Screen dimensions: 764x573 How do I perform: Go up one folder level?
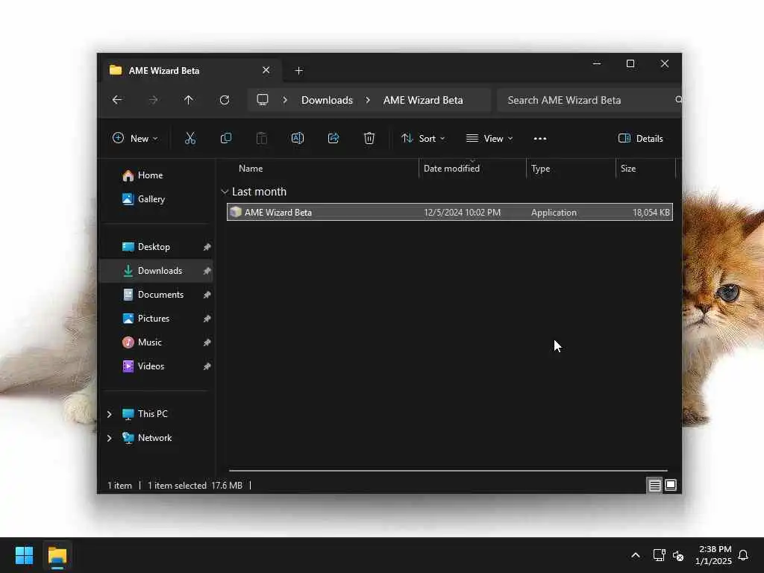[x=189, y=100]
